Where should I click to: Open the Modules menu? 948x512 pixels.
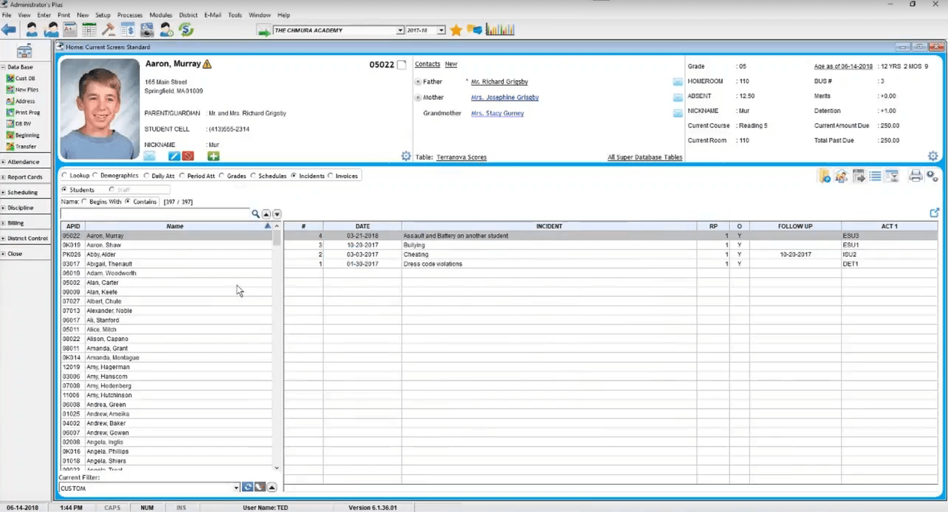point(161,15)
